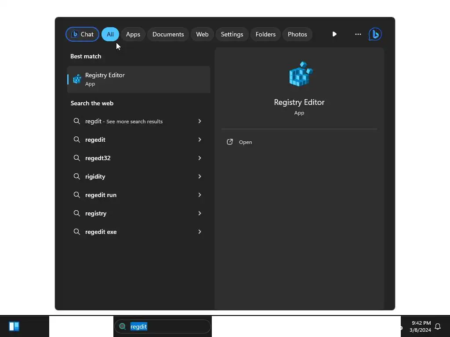Click the search icon beside 'rigidity'

click(76, 176)
